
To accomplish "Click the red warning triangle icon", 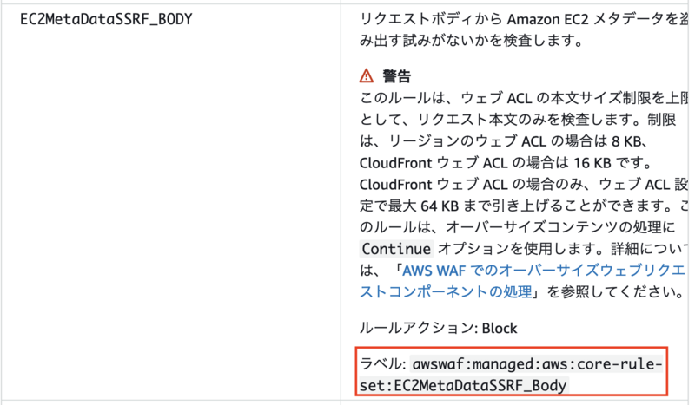I will point(366,75).
